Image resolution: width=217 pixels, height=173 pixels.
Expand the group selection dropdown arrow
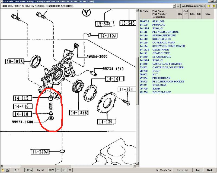point(174,6)
